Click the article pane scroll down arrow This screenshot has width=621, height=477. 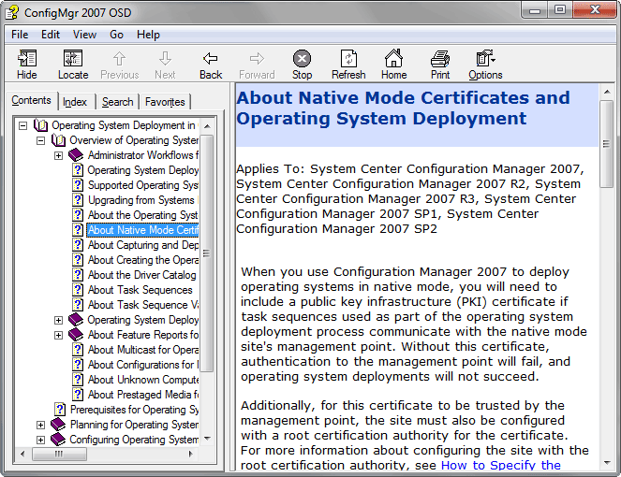[x=606, y=463]
